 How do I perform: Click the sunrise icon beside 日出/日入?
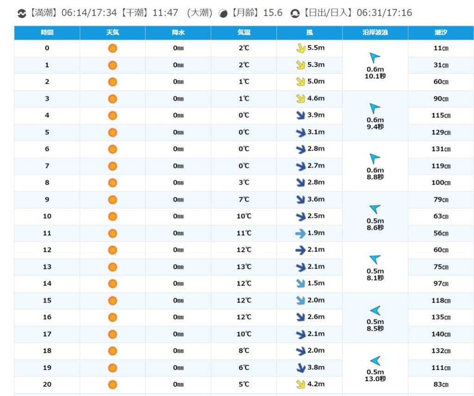295,13
